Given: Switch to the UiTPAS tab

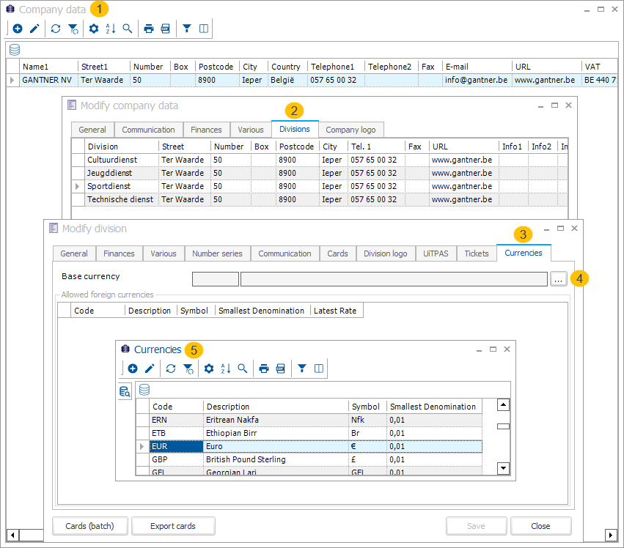Looking at the screenshot, I should [x=436, y=253].
